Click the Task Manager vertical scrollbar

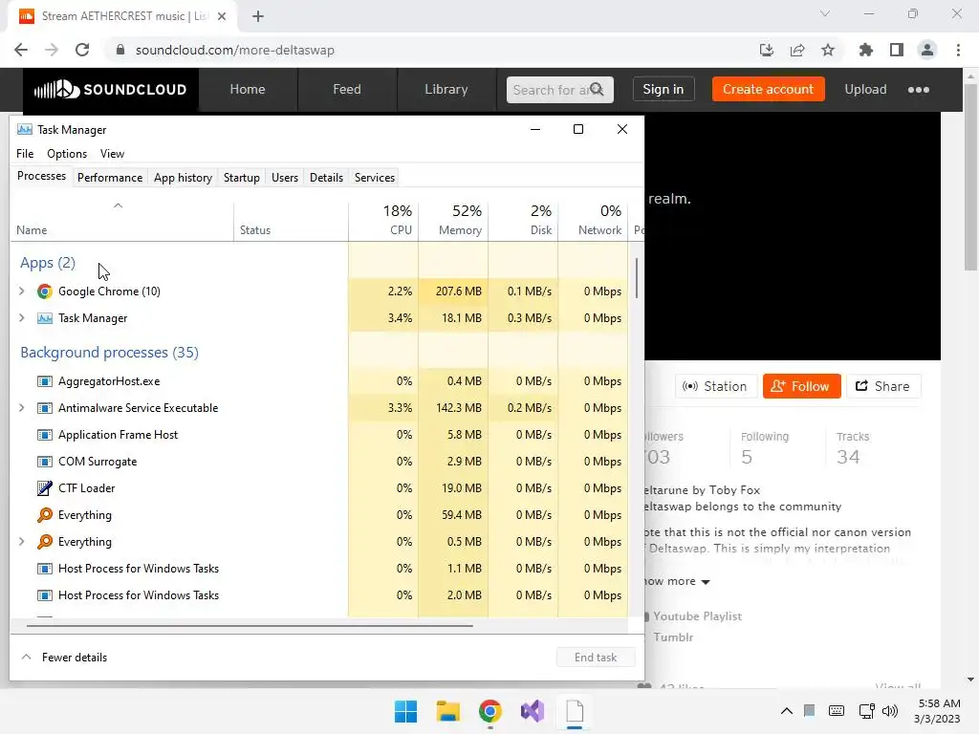pyautogui.click(x=636, y=278)
